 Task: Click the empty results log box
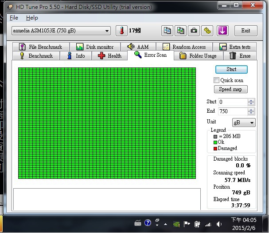(107, 199)
